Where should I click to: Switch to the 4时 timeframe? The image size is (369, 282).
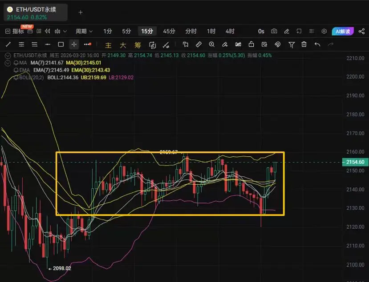(230, 31)
